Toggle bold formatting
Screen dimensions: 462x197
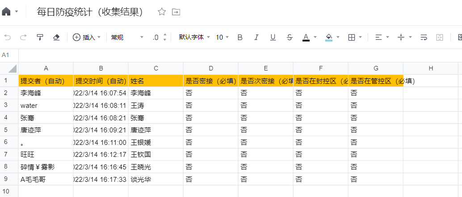click(240, 37)
